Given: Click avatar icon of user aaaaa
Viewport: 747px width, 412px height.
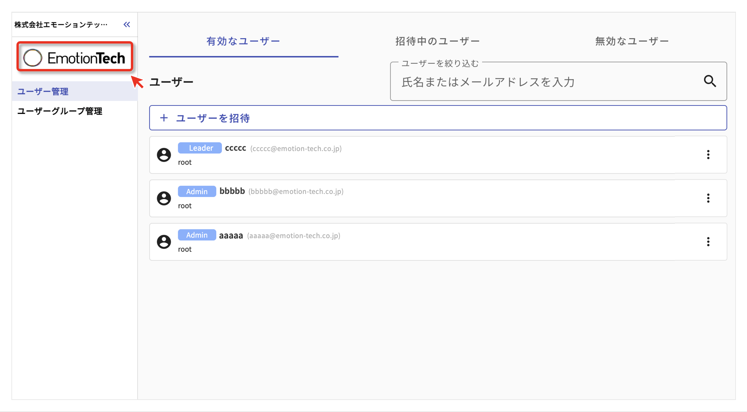Looking at the screenshot, I should (x=164, y=242).
